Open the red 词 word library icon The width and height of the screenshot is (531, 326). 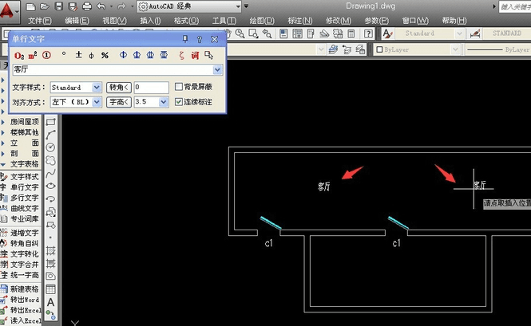pos(195,56)
